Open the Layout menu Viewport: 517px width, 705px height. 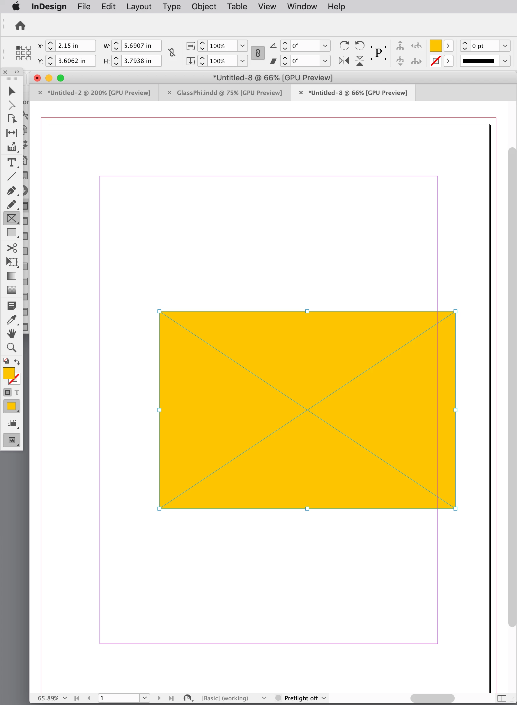pyautogui.click(x=139, y=7)
